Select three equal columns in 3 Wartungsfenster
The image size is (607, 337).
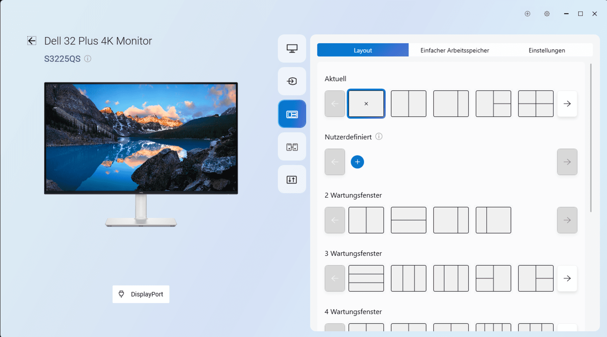coord(408,278)
